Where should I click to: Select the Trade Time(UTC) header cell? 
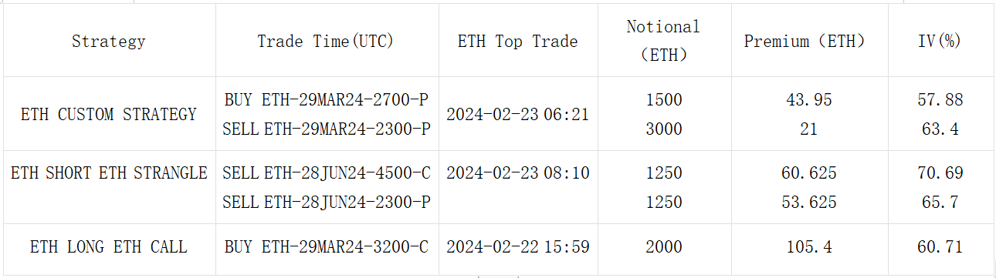click(326, 42)
